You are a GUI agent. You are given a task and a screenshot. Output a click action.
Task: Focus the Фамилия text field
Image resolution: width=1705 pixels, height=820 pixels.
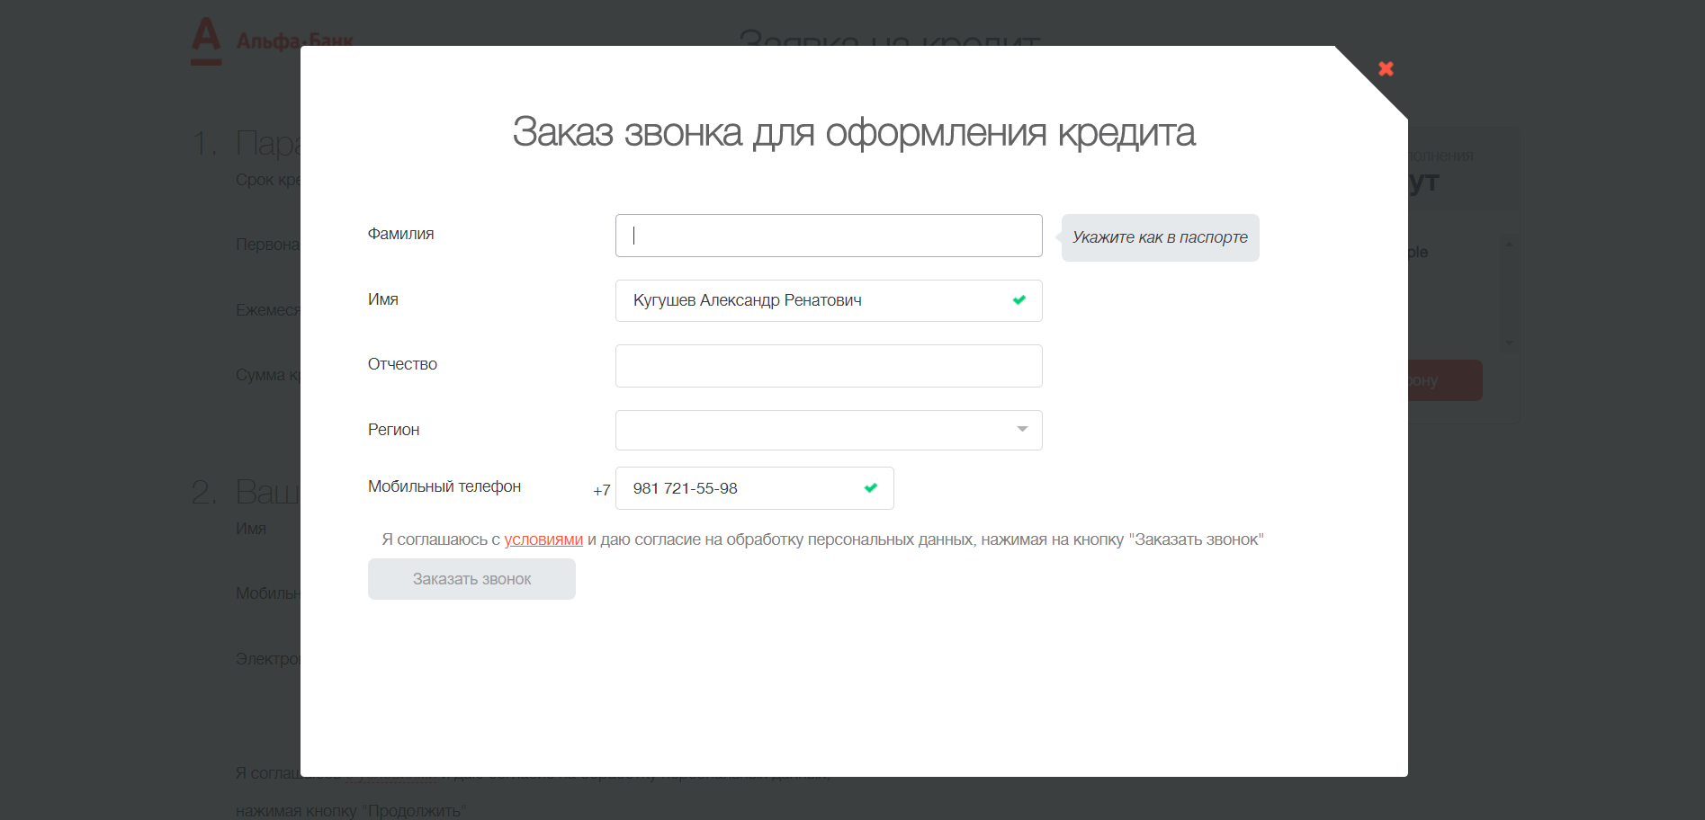tap(828, 236)
